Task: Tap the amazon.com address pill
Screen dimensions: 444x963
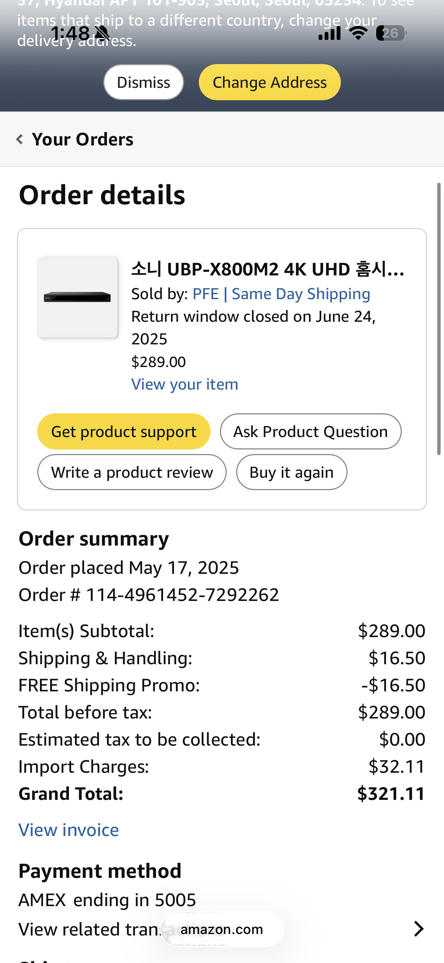Action: [222, 929]
